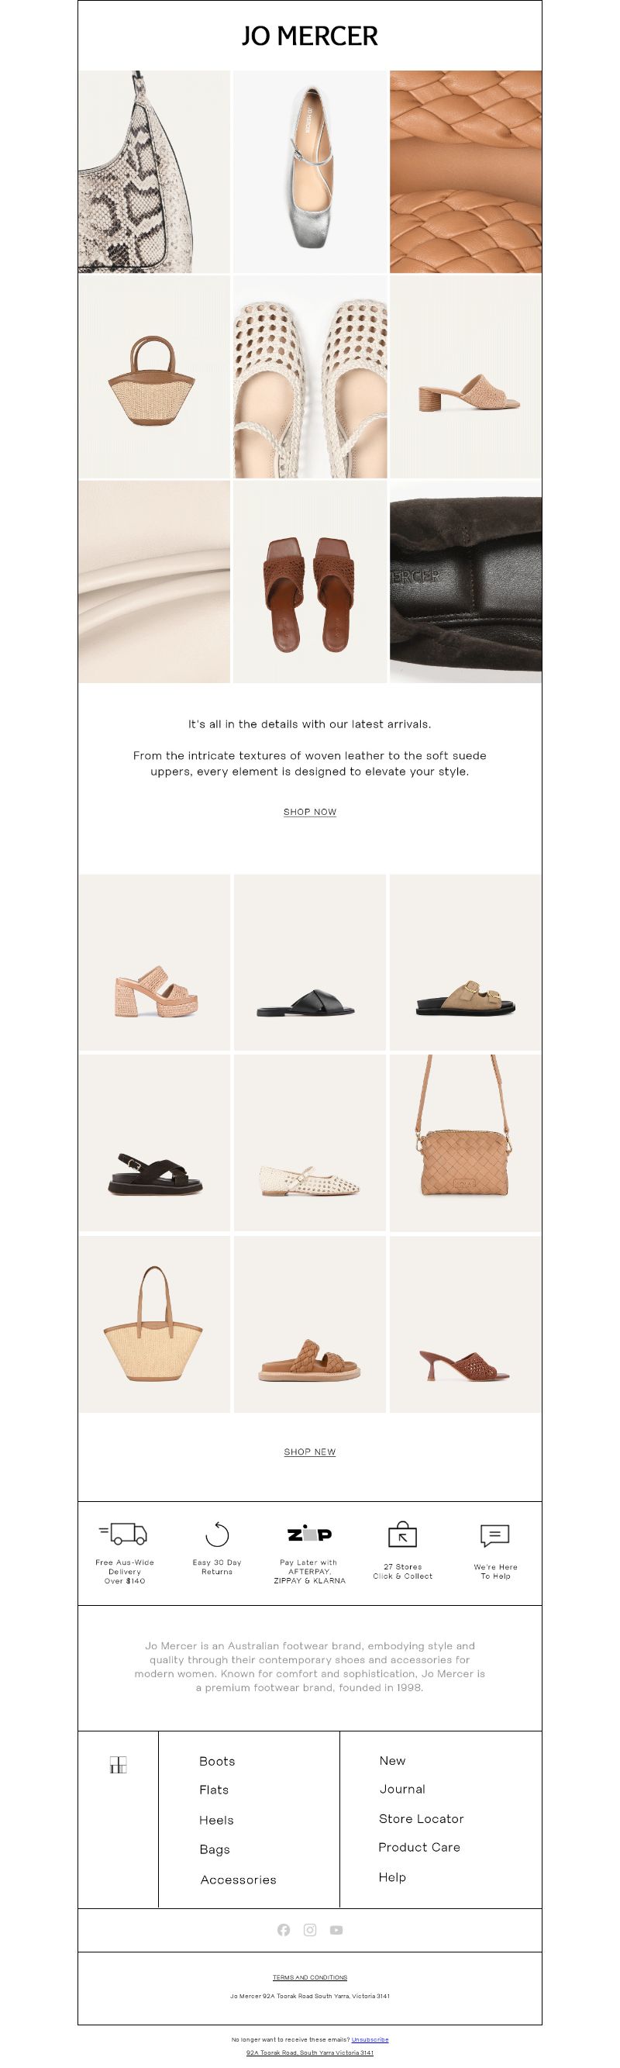Image resolution: width=620 pixels, height=2068 pixels.
Task: Click the Unsubscribe link
Action: point(370,2039)
